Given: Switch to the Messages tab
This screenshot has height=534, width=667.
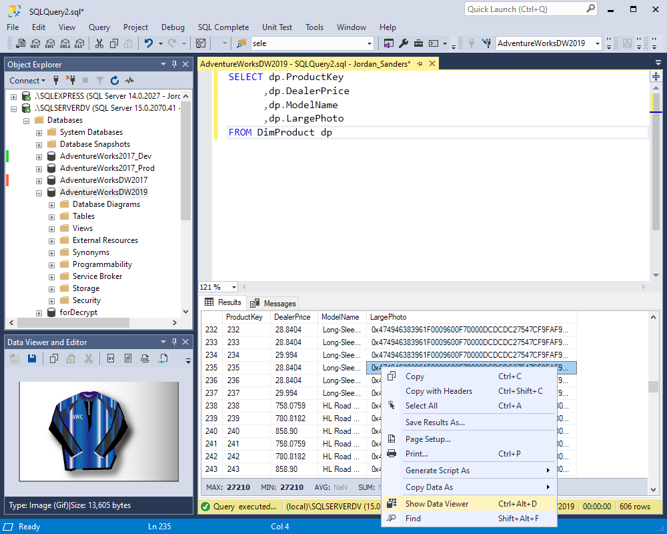Looking at the screenshot, I should (x=273, y=303).
